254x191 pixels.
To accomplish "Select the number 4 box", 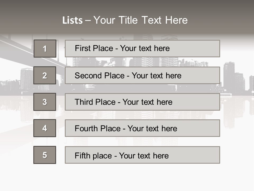I will click(45, 128).
